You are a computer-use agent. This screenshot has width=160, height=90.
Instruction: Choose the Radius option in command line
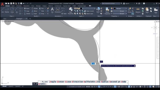[x=105, y=82]
